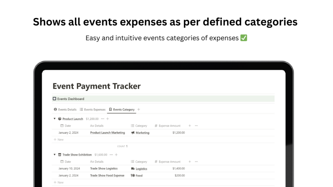Click the megaphone icon beside Marketing
This screenshot has width=333, height=187.
(x=133, y=133)
